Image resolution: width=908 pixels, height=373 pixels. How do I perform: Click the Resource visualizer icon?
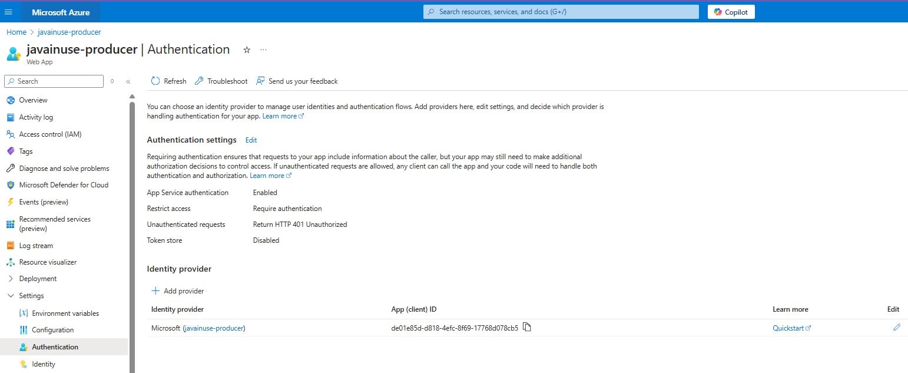10,262
